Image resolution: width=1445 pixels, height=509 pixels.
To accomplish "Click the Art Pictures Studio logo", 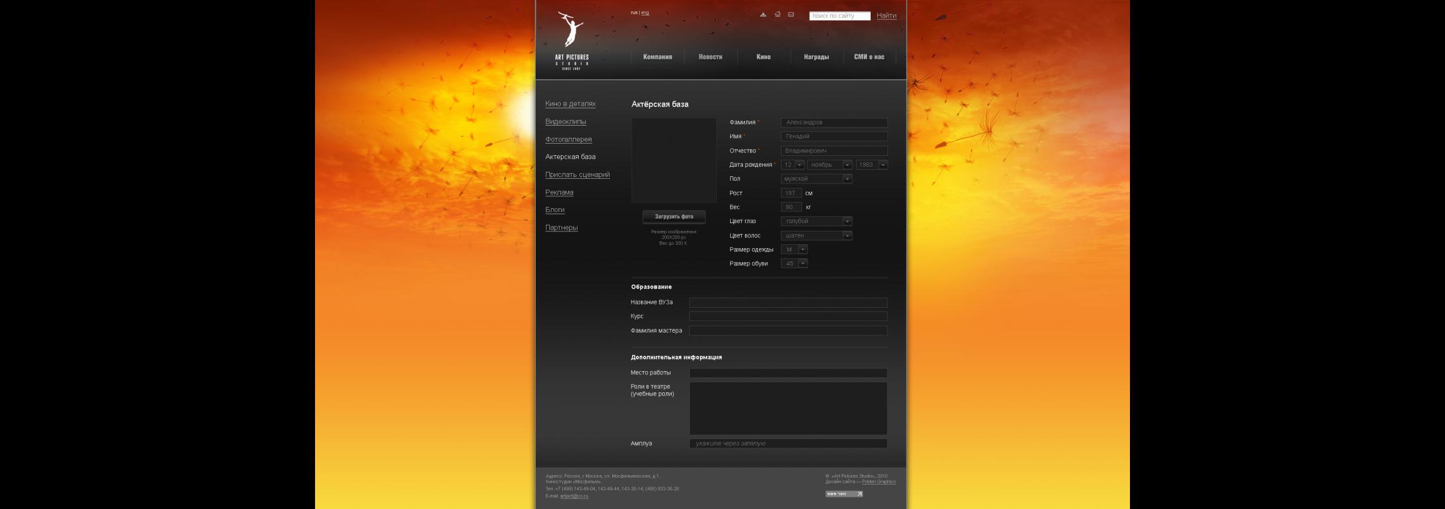I will tap(571, 40).
